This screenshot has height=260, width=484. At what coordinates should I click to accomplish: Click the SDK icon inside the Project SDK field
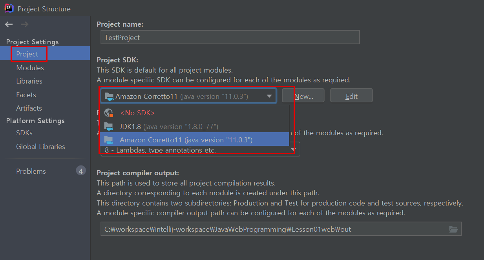tap(108, 95)
